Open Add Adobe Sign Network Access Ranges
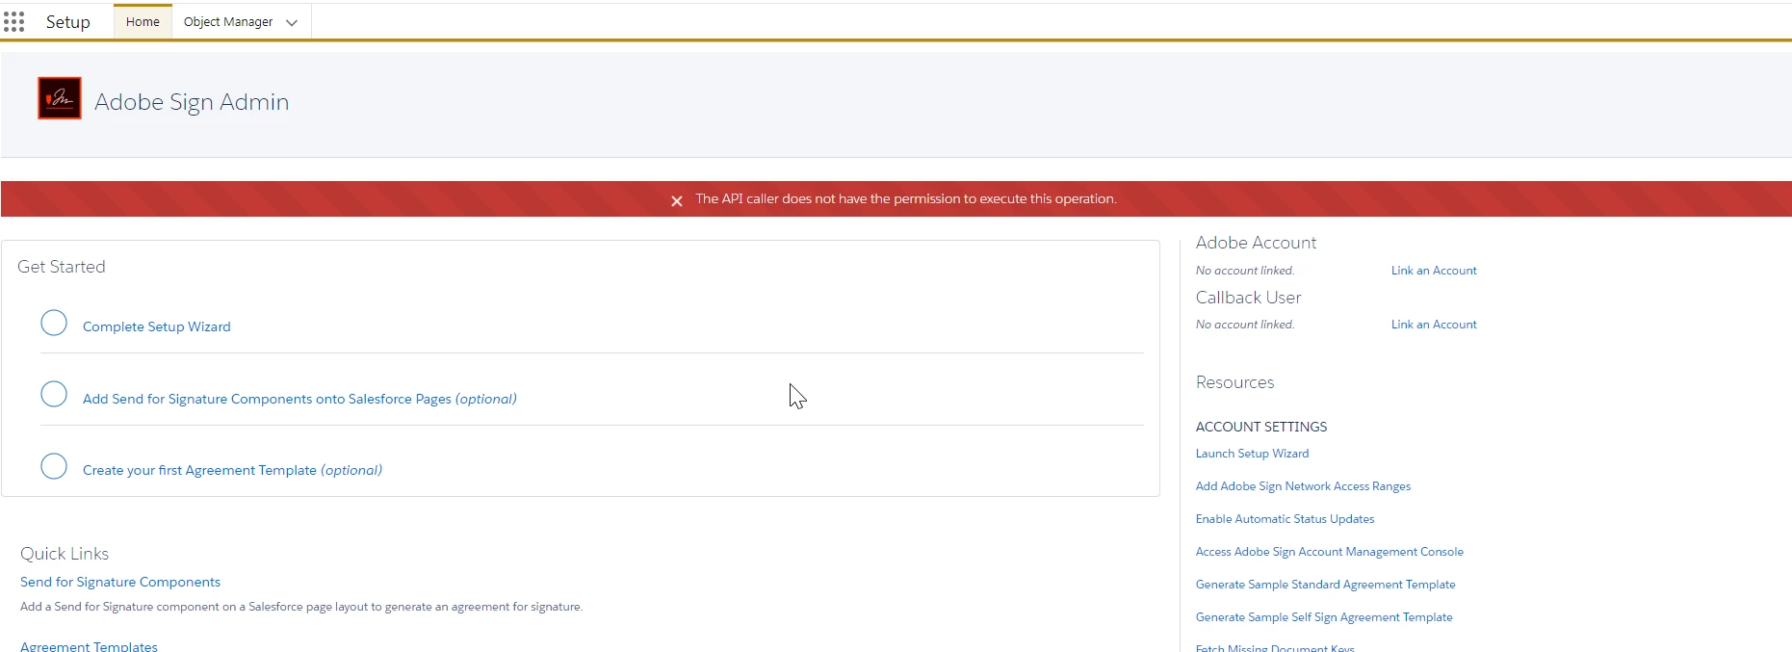 coord(1303,486)
